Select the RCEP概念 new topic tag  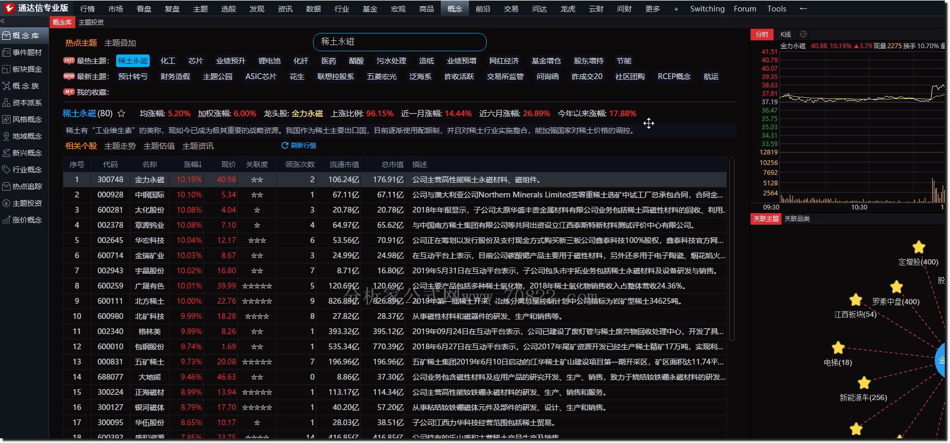(674, 76)
